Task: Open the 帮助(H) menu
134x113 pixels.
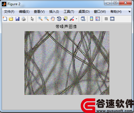Action: click(x=116, y=12)
